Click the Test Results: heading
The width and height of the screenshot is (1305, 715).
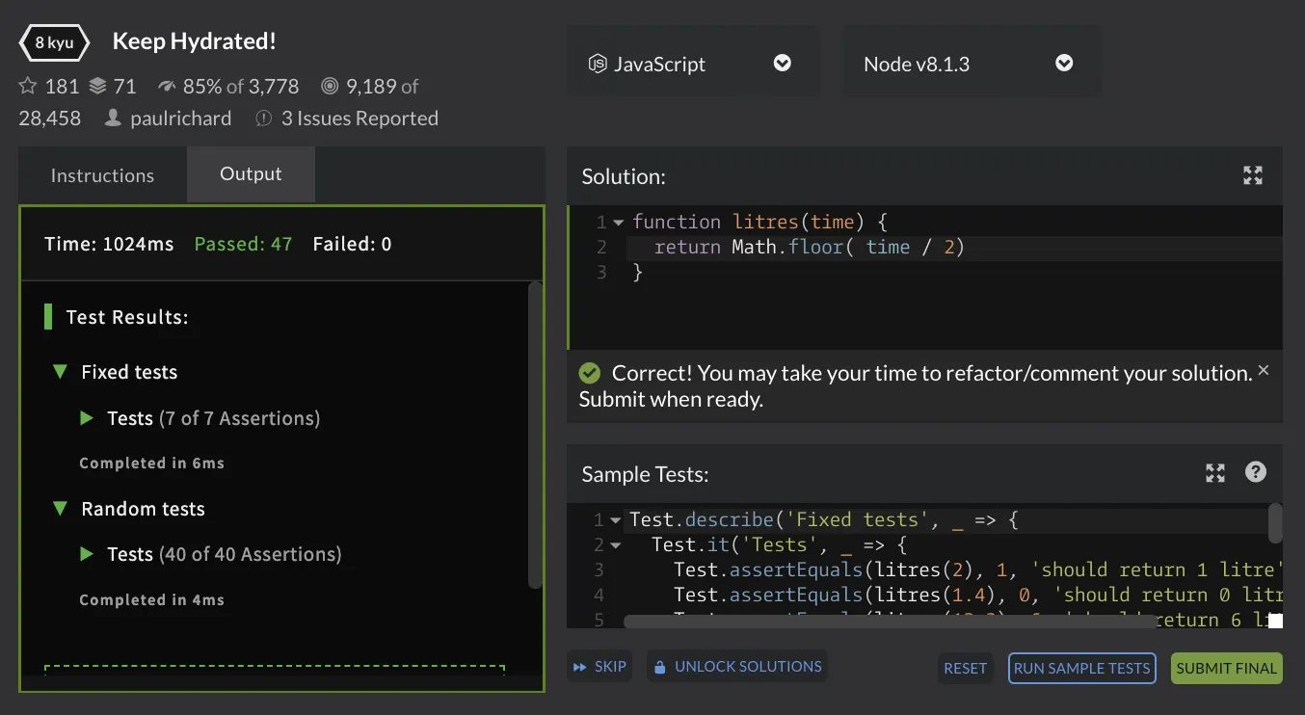coord(127,317)
